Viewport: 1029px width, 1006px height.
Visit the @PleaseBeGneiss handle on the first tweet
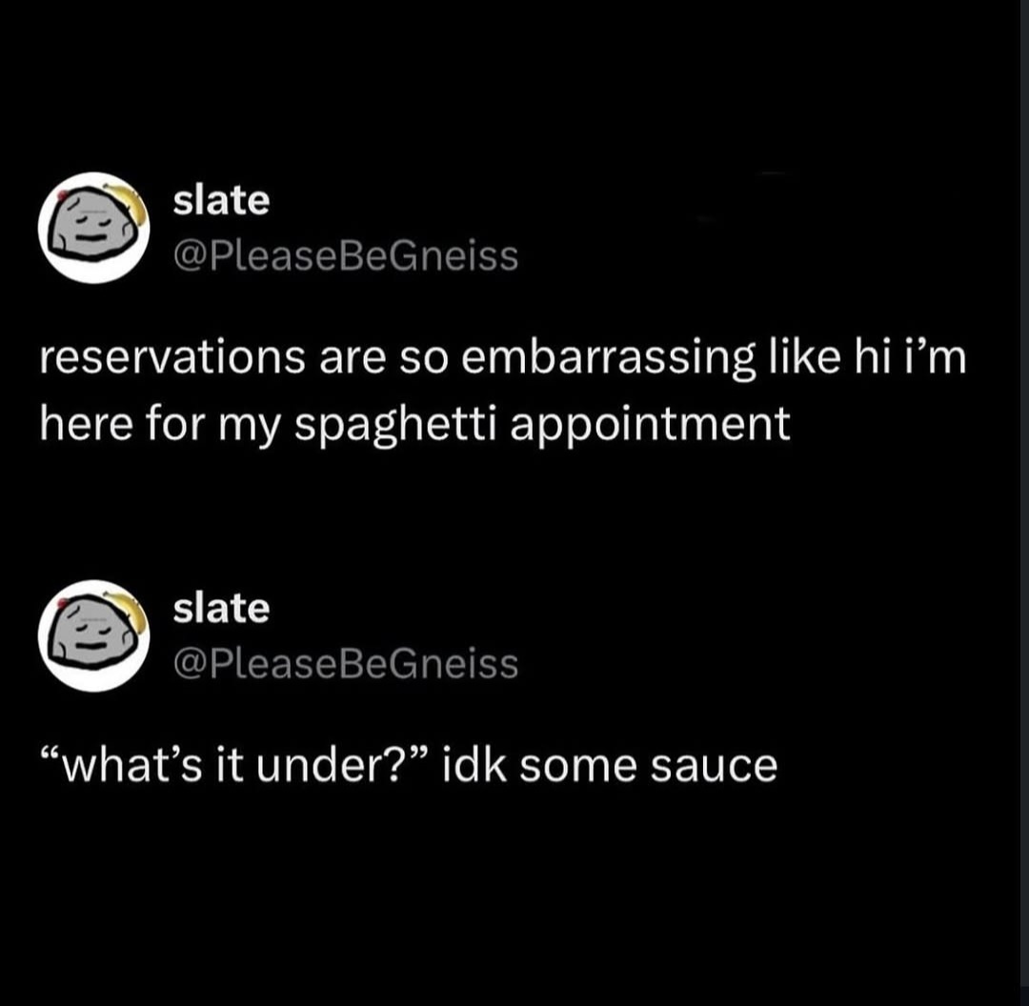click(x=346, y=256)
